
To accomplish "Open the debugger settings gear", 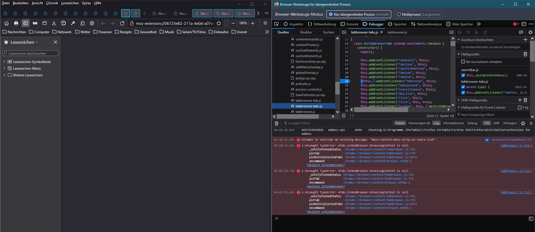I will pos(530,32).
